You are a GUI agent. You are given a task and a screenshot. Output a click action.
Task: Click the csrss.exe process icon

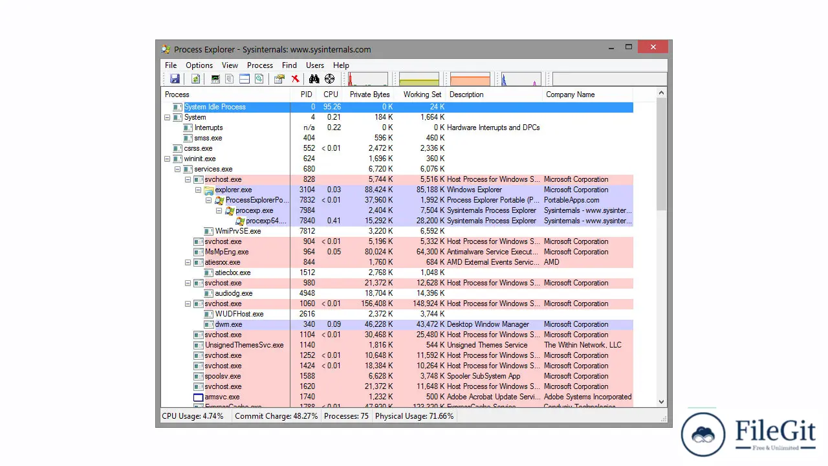tap(178, 148)
